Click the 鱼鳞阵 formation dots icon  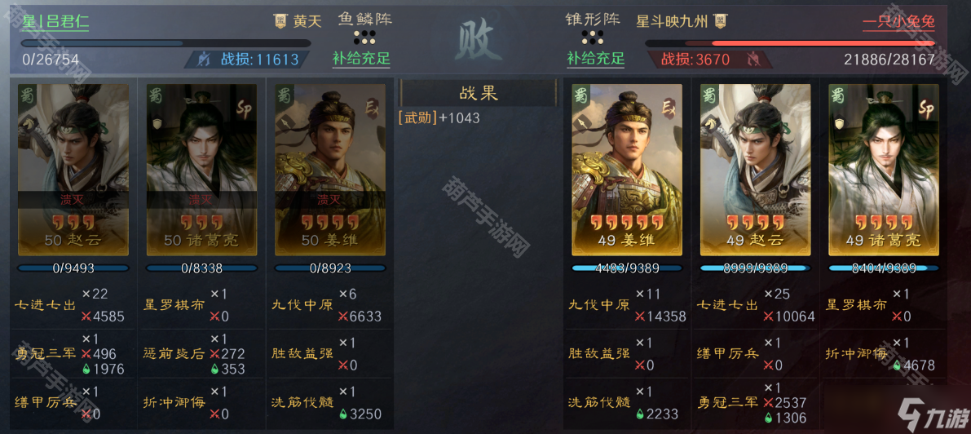click(364, 37)
